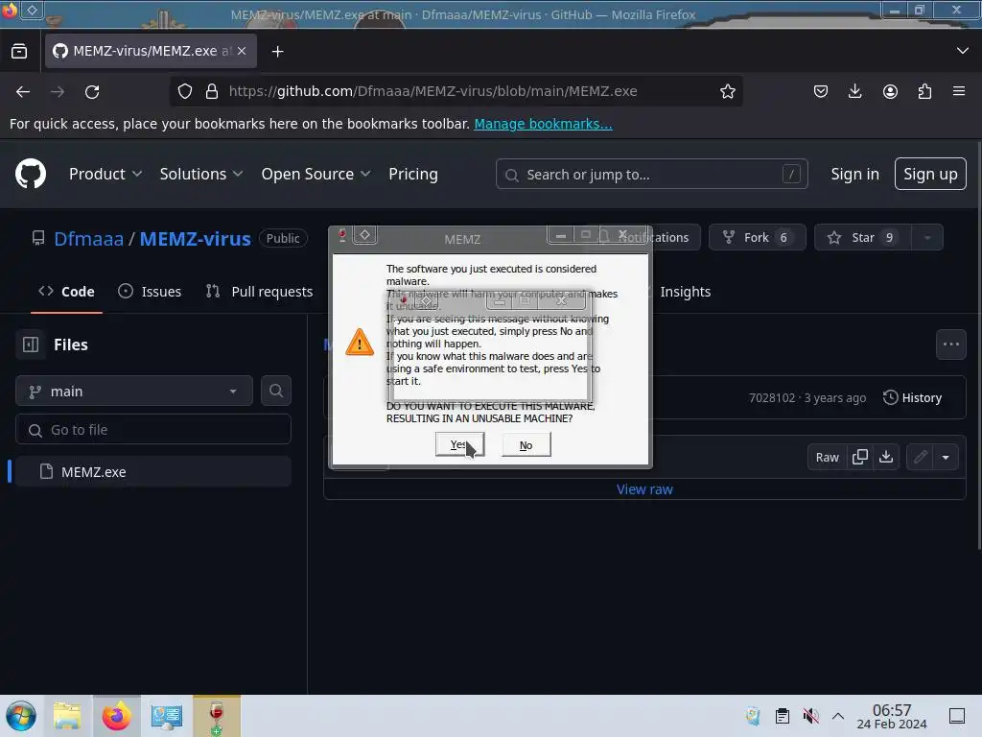This screenshot has height=737, width=982.
Task: Click the pencil edit file icon
Action: click(920, 457)
